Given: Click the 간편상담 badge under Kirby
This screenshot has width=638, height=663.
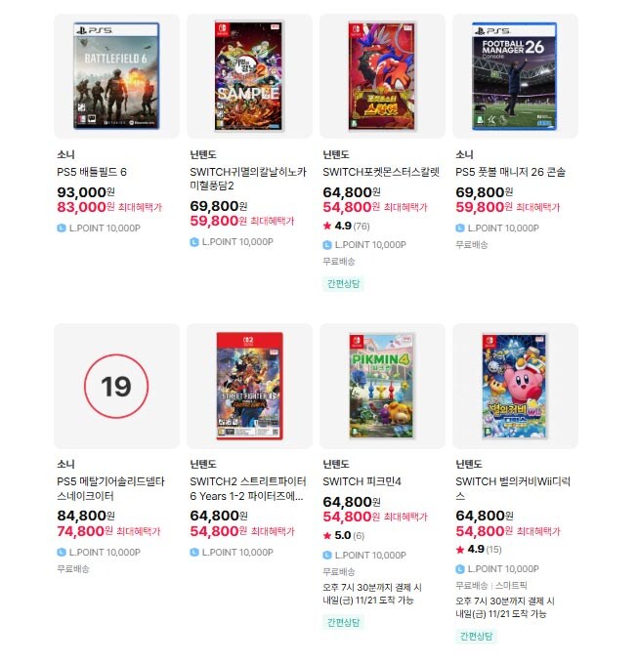Looking at the screenshot, I should pos(476,636).
